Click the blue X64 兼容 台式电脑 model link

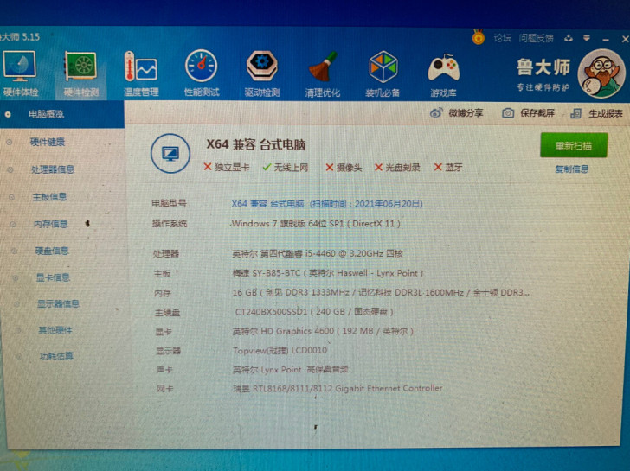(x=326, y=204)
